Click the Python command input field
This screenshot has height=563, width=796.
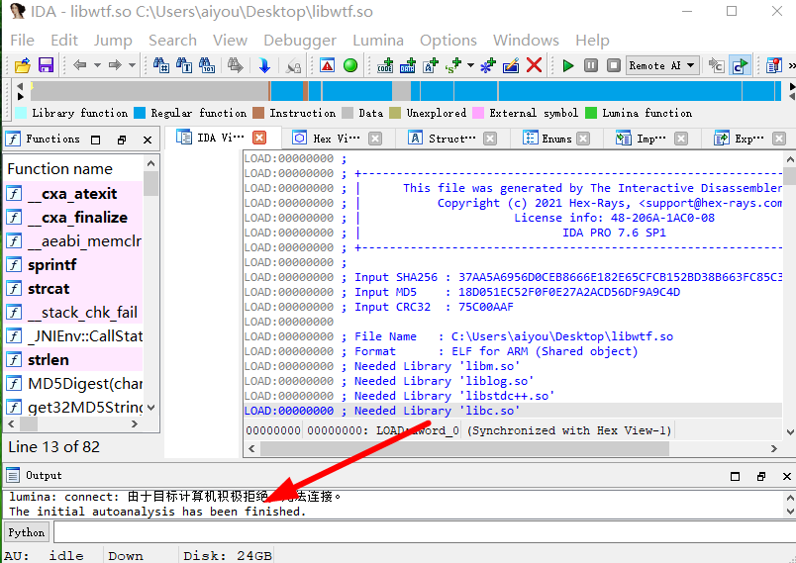click(425, 532)
